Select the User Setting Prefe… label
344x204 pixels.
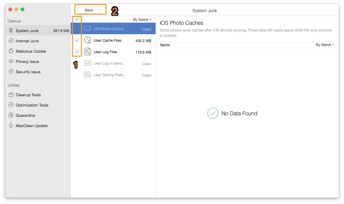point(110,75)
